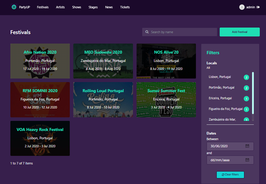The height and width of the screenshot is (184, 266).
Task: Open the Festivals menu item
Action: (43, 7)
